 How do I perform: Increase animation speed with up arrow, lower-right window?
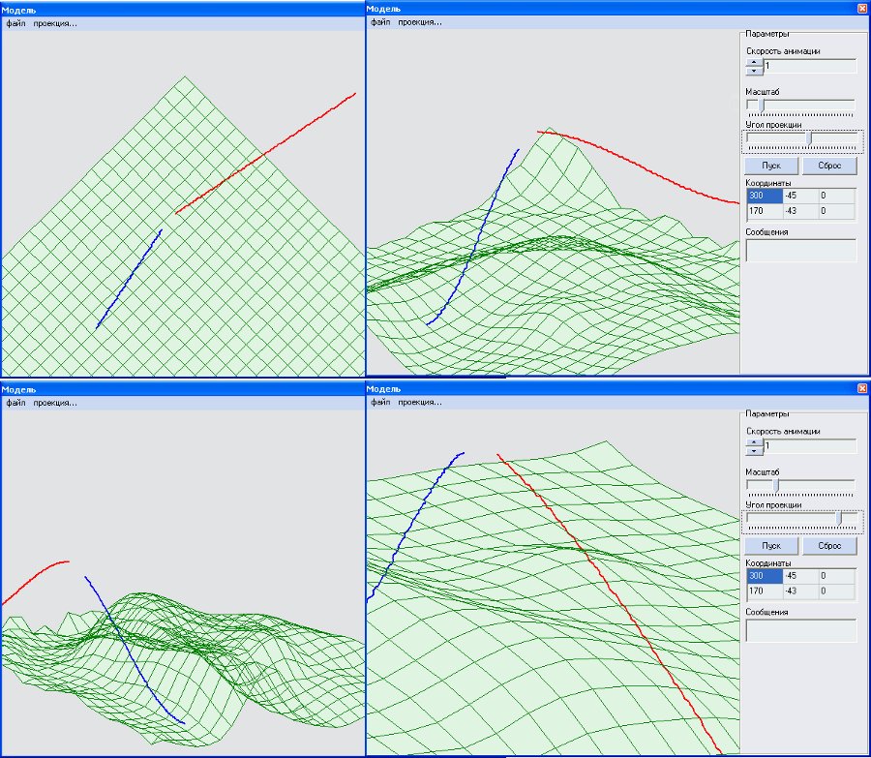click(754, 442)
